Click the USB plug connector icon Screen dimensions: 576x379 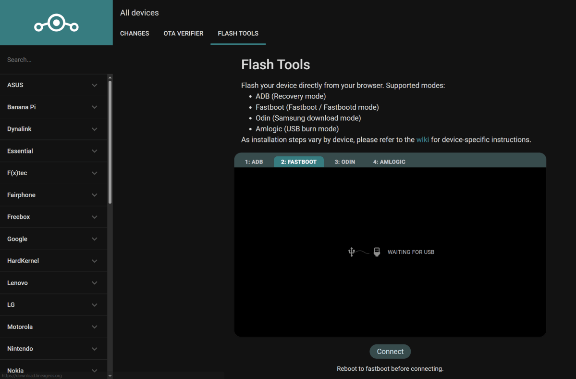coord(377,252)
